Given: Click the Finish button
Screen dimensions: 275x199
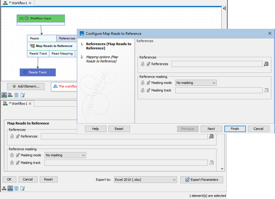Looking at the screenshot, I should click(235, 129).
